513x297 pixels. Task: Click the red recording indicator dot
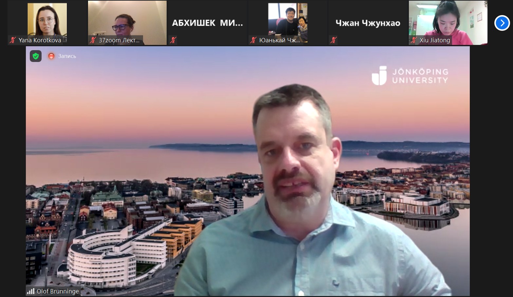coord(51,56)
